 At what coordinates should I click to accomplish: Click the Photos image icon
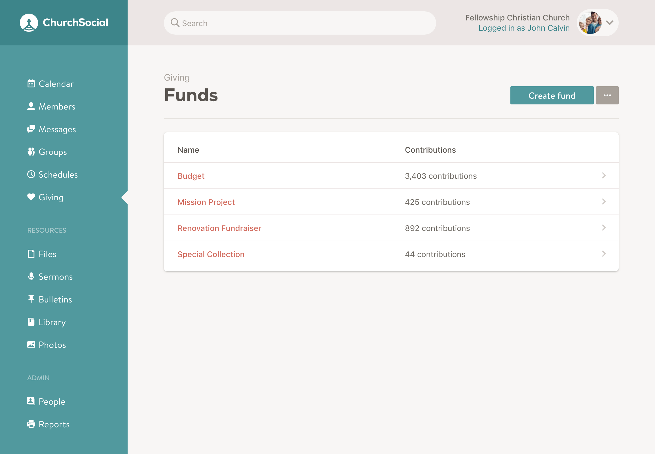pyautogui.click(x=31, y=344)
